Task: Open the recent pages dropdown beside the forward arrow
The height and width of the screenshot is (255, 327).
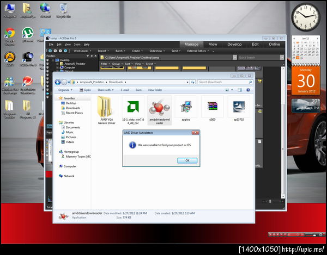Action: [x=69, y=82]
